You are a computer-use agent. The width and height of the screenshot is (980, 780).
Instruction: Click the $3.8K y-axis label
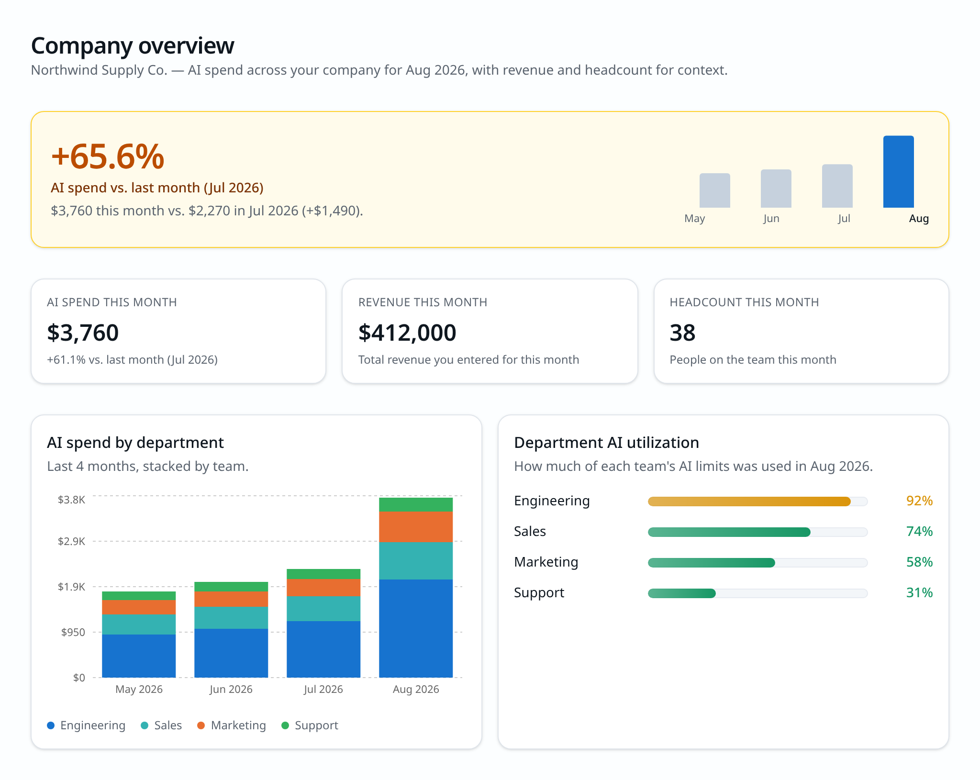click(71, 500)
